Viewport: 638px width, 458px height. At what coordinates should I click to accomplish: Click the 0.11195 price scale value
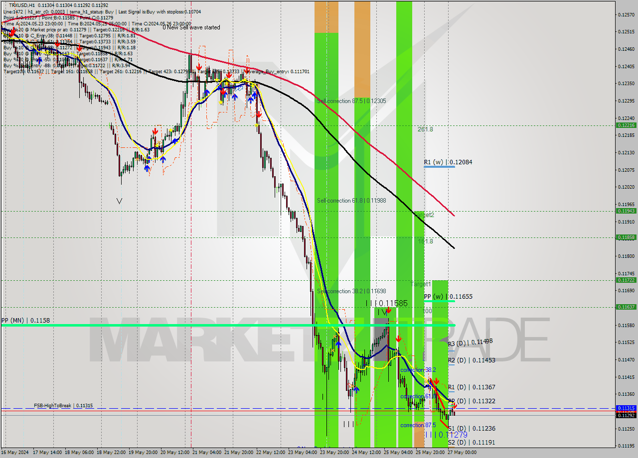click(626, 446)
